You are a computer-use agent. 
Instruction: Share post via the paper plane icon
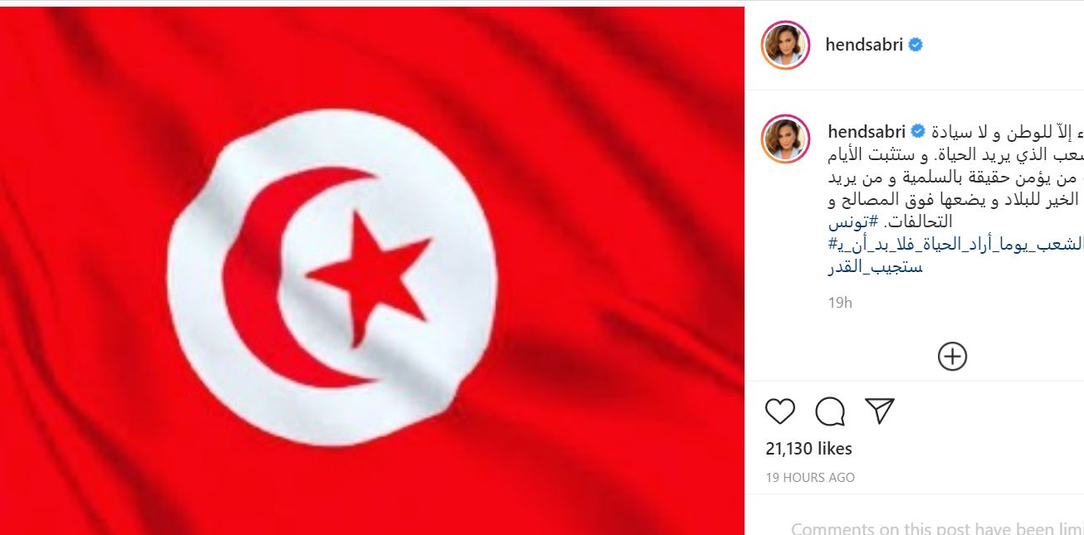[x=879, y=411]
